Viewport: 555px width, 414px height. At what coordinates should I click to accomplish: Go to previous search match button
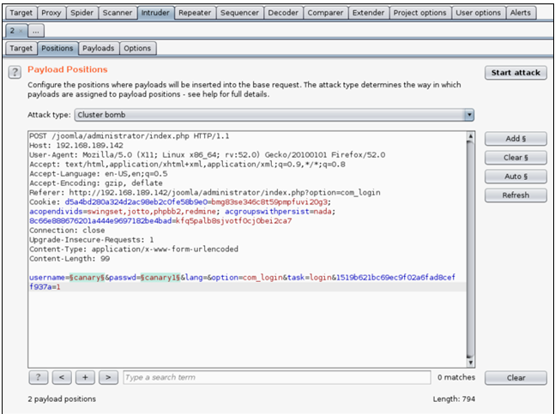pos(62,377)
